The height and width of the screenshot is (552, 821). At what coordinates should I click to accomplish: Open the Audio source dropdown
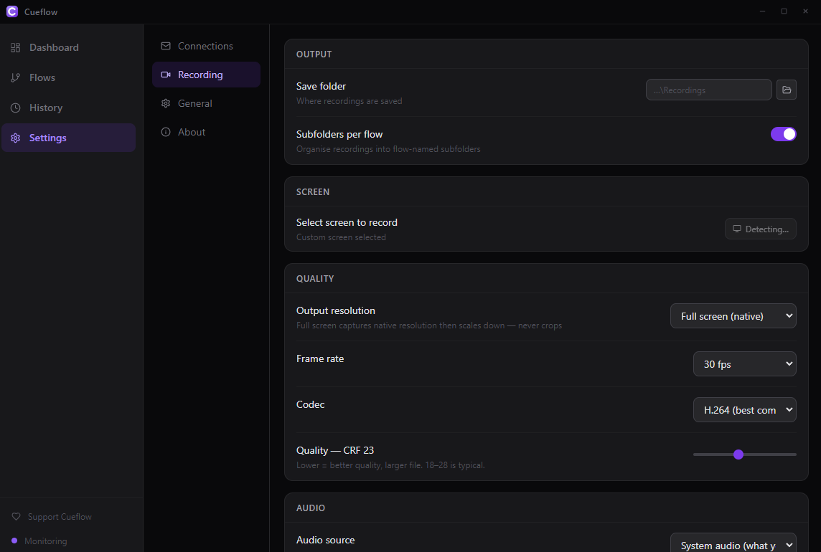733,543
